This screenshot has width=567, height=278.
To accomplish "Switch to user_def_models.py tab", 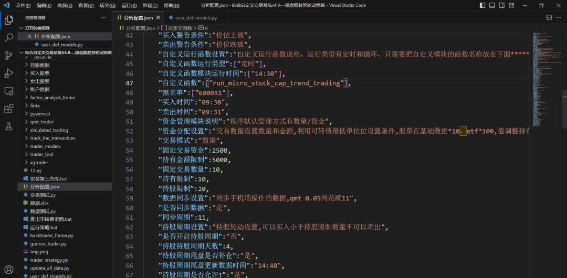I will click(x=196, y=18).
